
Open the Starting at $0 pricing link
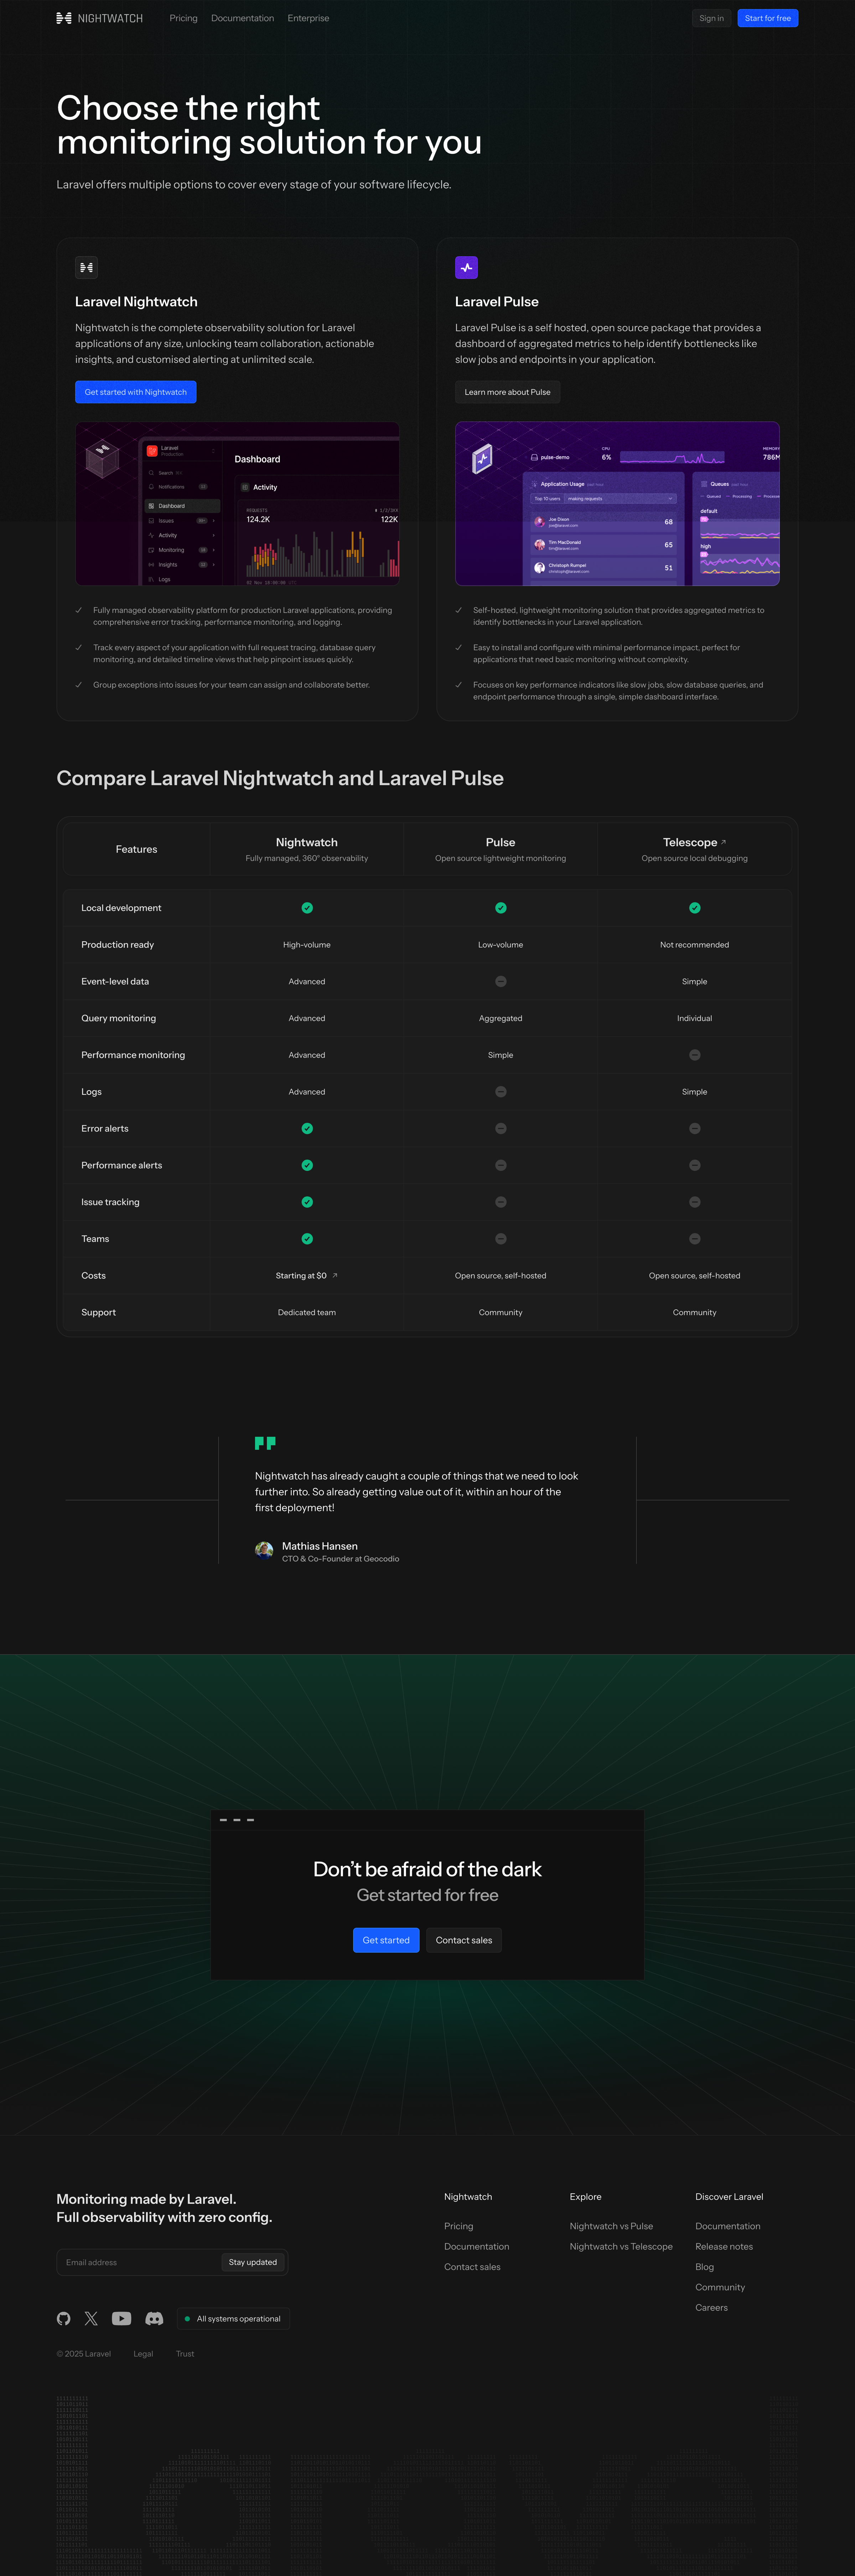tap(307, 1275)
